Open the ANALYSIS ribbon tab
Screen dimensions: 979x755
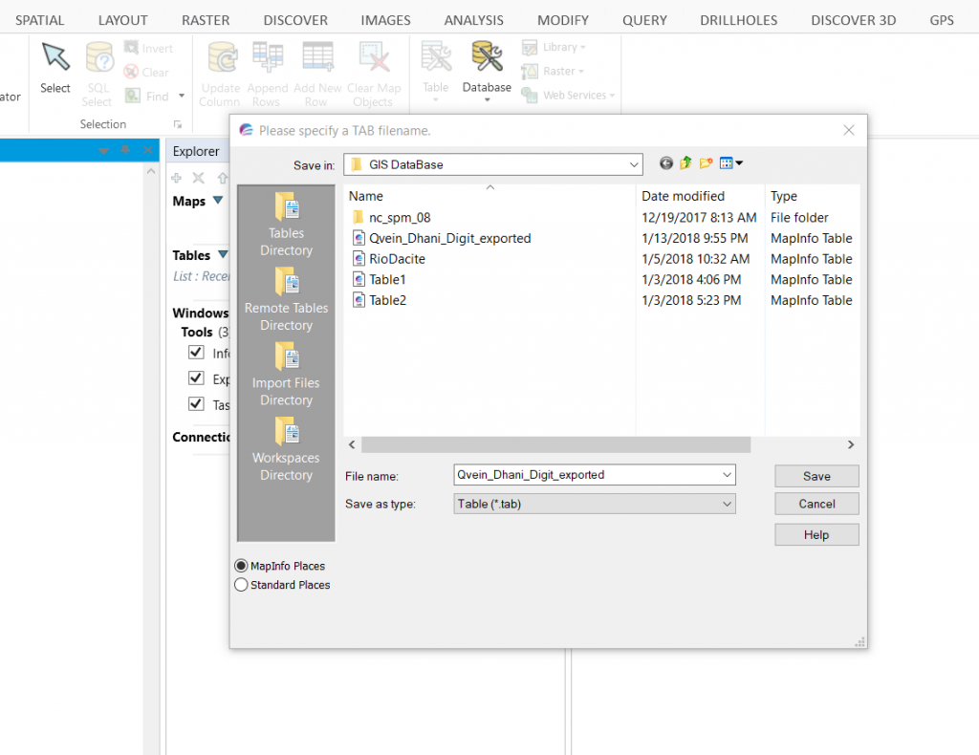474,19
